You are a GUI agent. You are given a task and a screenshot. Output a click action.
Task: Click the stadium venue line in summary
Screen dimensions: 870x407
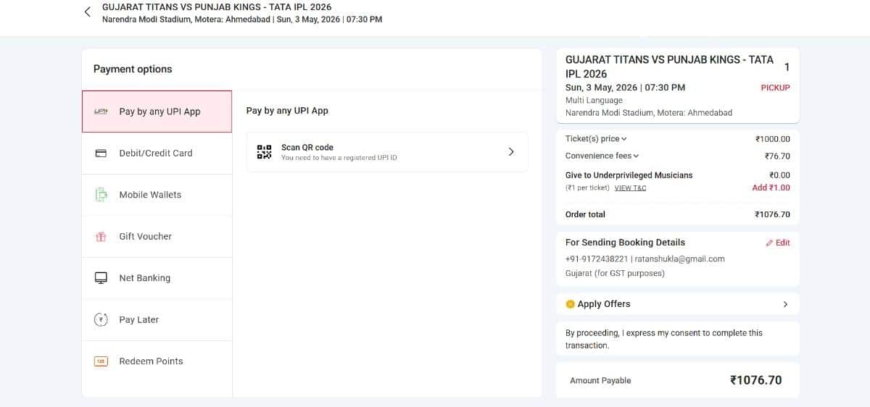point(649,113)
